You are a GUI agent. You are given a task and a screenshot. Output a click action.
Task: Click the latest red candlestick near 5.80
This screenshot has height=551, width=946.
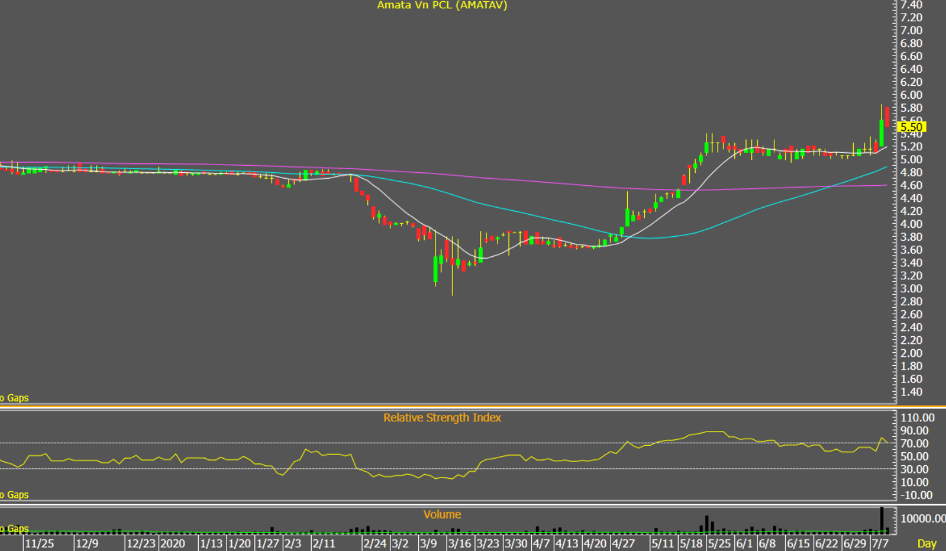887,116
